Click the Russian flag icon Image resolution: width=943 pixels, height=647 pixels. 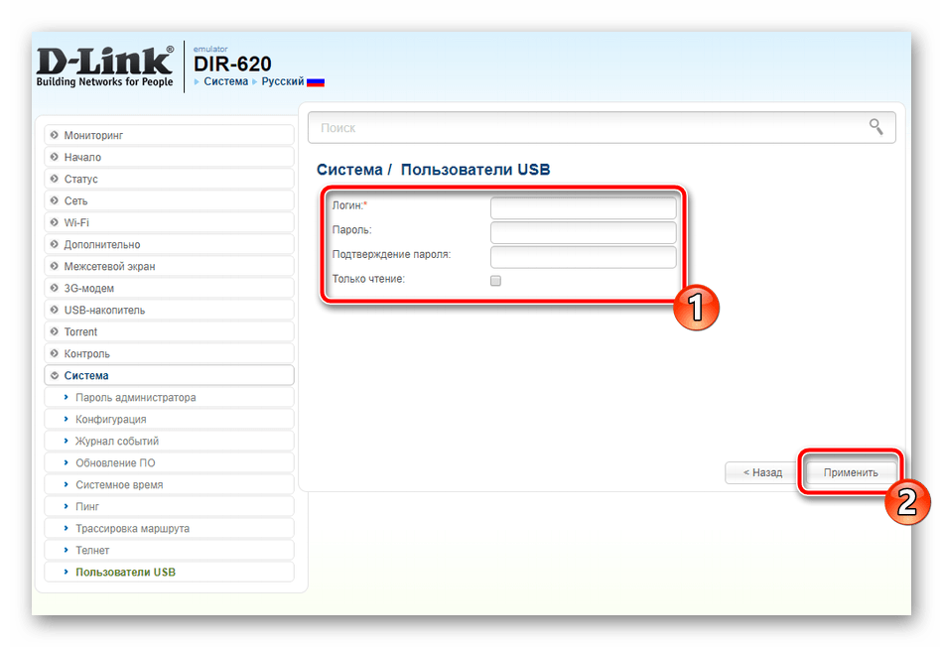pyautogui.click(x=315, y=82)
